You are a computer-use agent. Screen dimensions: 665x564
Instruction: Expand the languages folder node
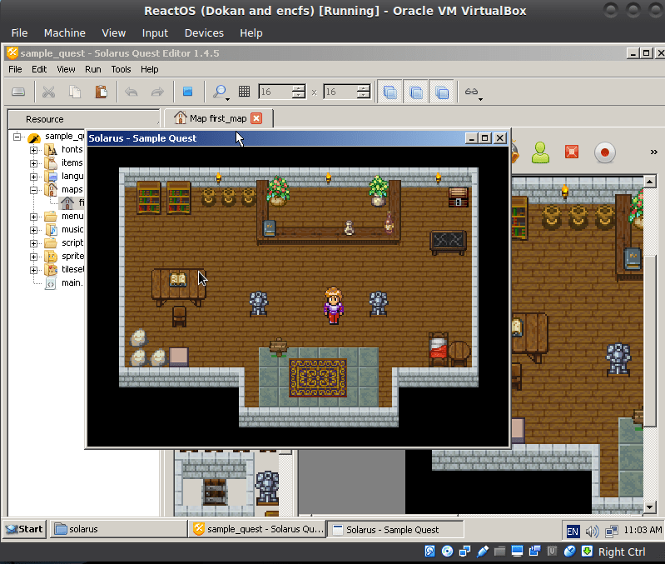[33, 177]
